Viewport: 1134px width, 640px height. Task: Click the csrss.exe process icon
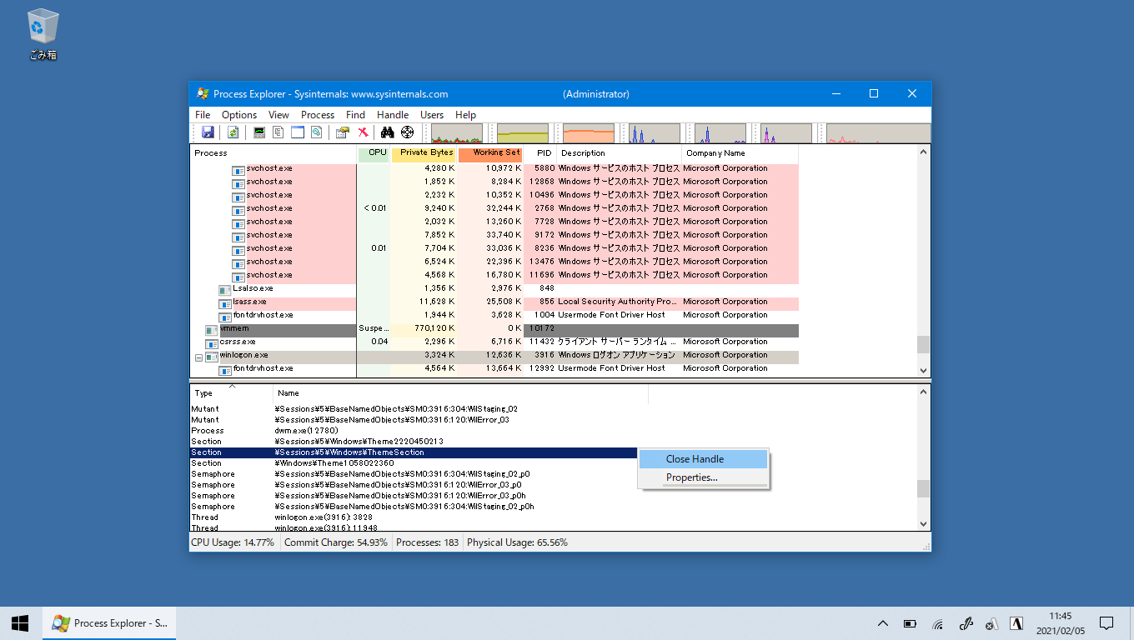coord(211,342)
